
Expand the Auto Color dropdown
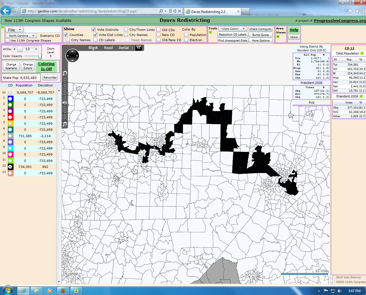(x=233, y=29)
